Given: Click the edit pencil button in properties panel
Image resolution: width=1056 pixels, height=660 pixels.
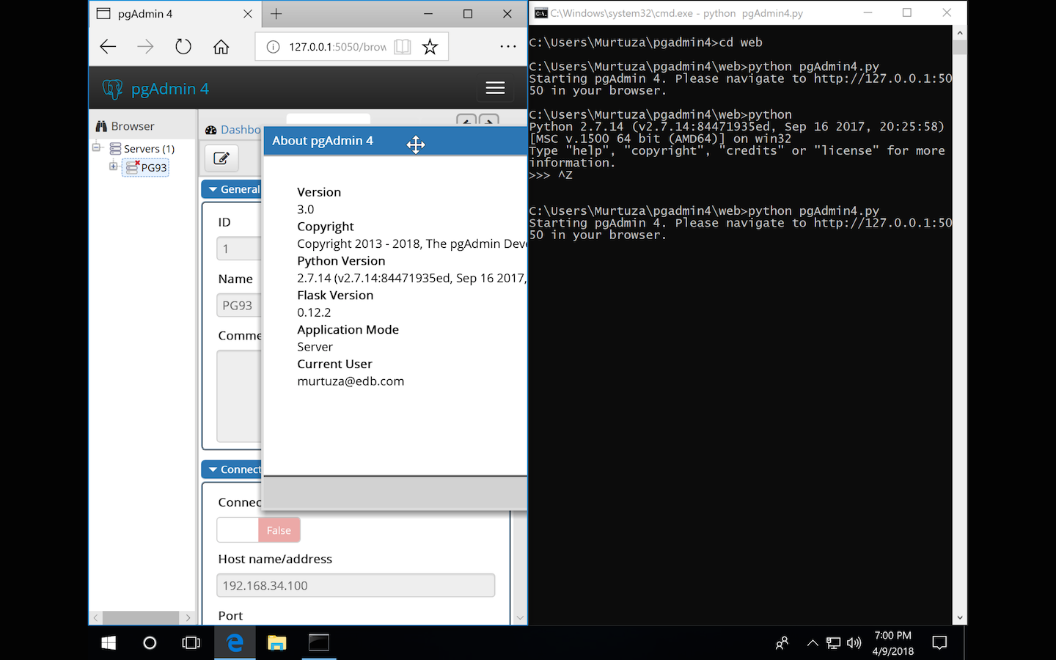Looking at the screenshot, I should pos(221,158).
